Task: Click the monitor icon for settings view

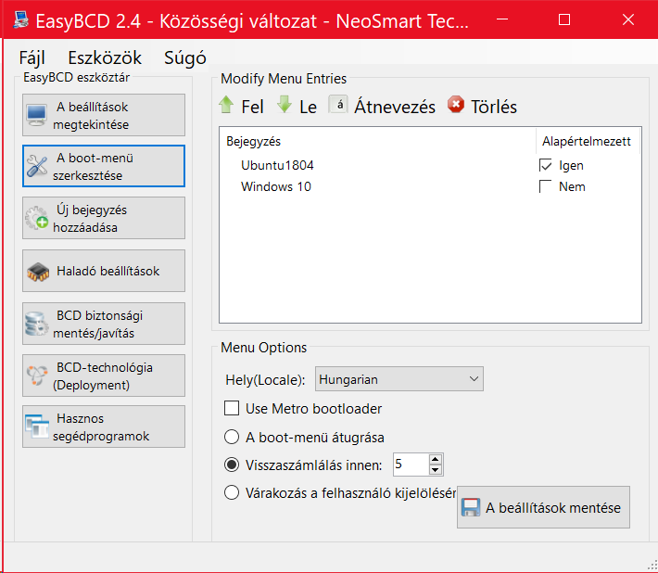Action: [x=36, y=115]
